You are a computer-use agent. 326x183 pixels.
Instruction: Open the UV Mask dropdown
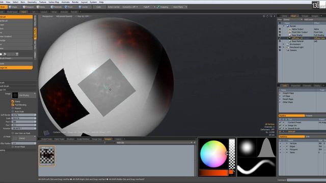coord(24,138)
